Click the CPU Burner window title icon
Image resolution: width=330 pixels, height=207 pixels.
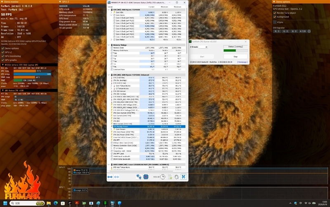[x=190, y=42]
